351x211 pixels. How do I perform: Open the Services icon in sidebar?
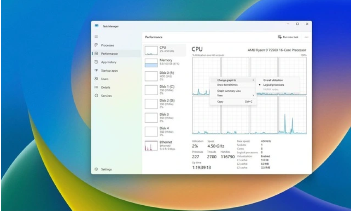pos(96,96)
